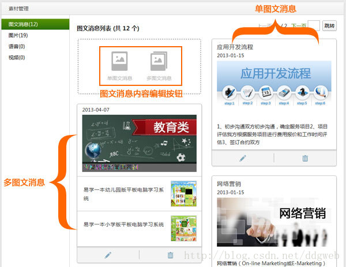
Task: Open thumbnail of 易学一本小学版平板电脑学习系统
Action: pos(183,228)
